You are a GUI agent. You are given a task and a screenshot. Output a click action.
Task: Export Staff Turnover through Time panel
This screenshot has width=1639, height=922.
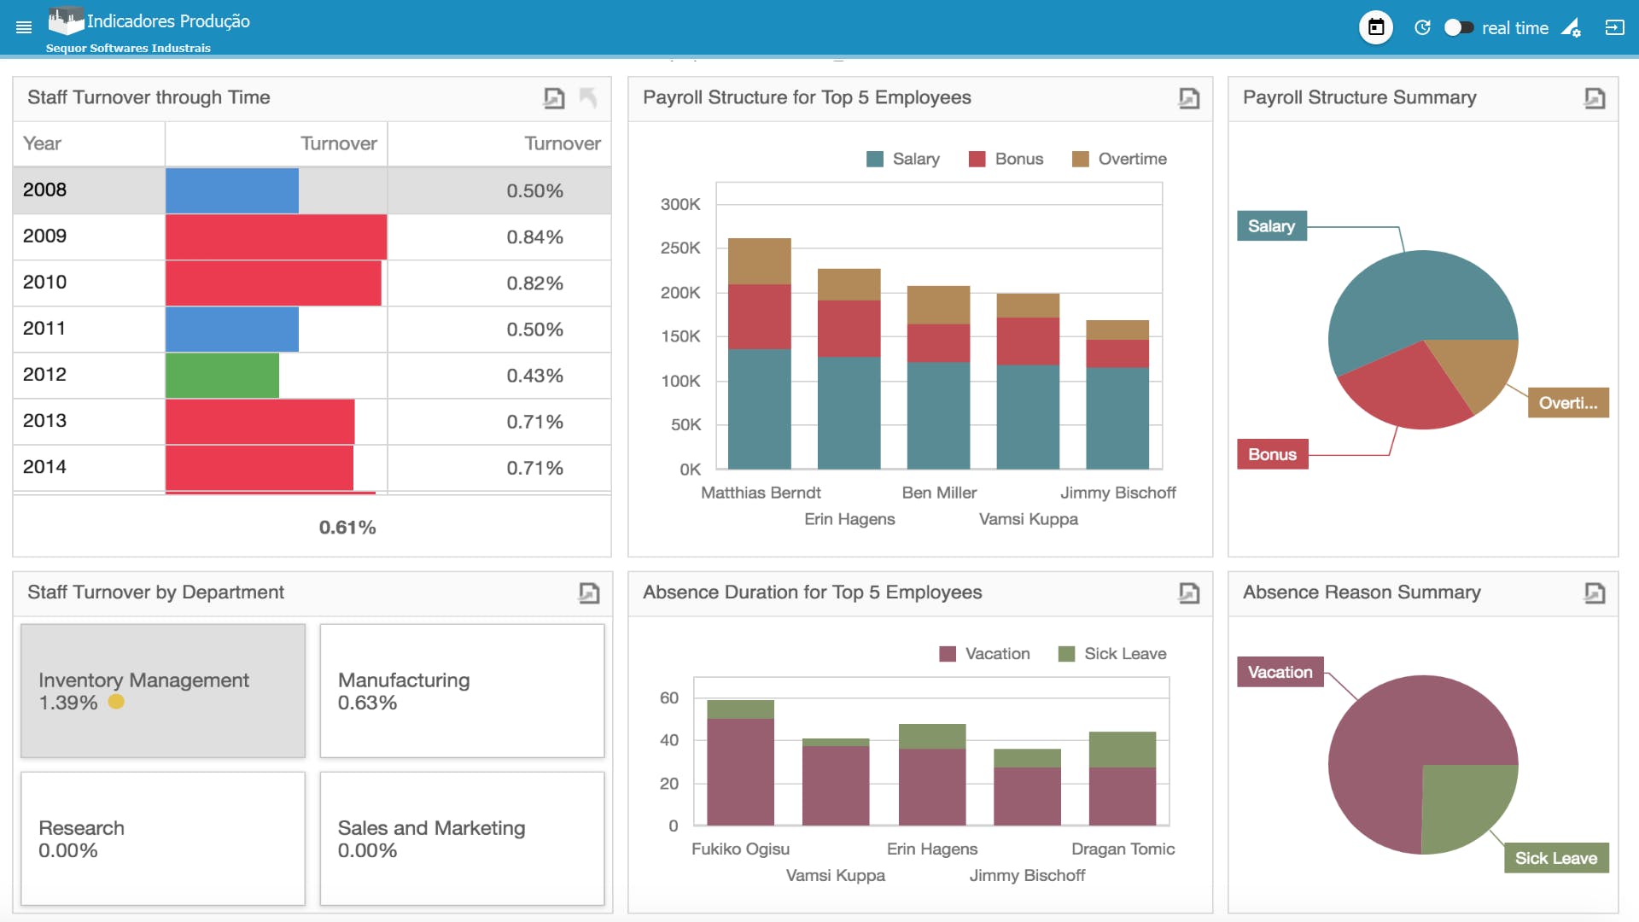click(554, 98)
